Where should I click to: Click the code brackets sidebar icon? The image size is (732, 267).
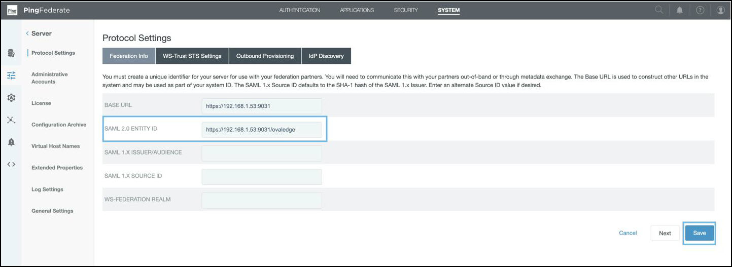pos(11,164)
